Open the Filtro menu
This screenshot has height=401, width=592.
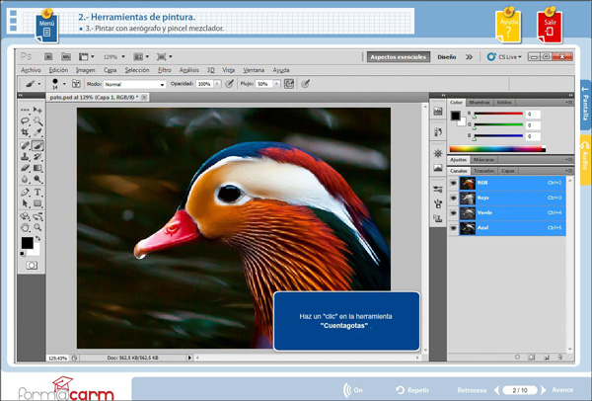pos(165,70)
